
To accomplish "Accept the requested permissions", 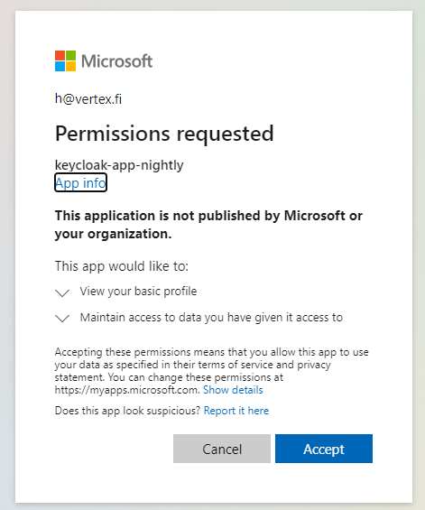I will pyautogui.click(x=324, y=449).
